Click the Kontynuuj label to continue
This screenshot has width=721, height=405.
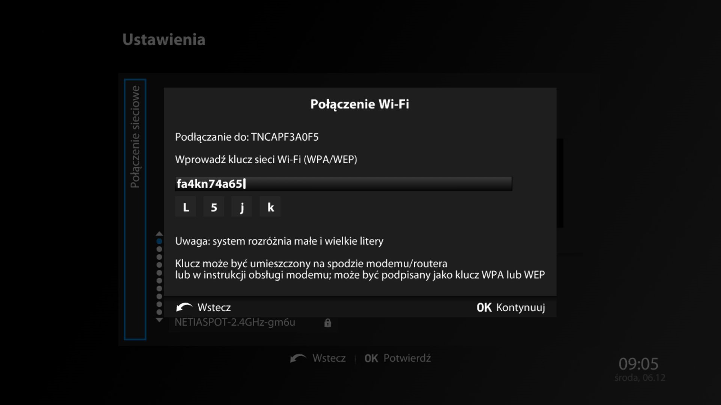[520, 307]
